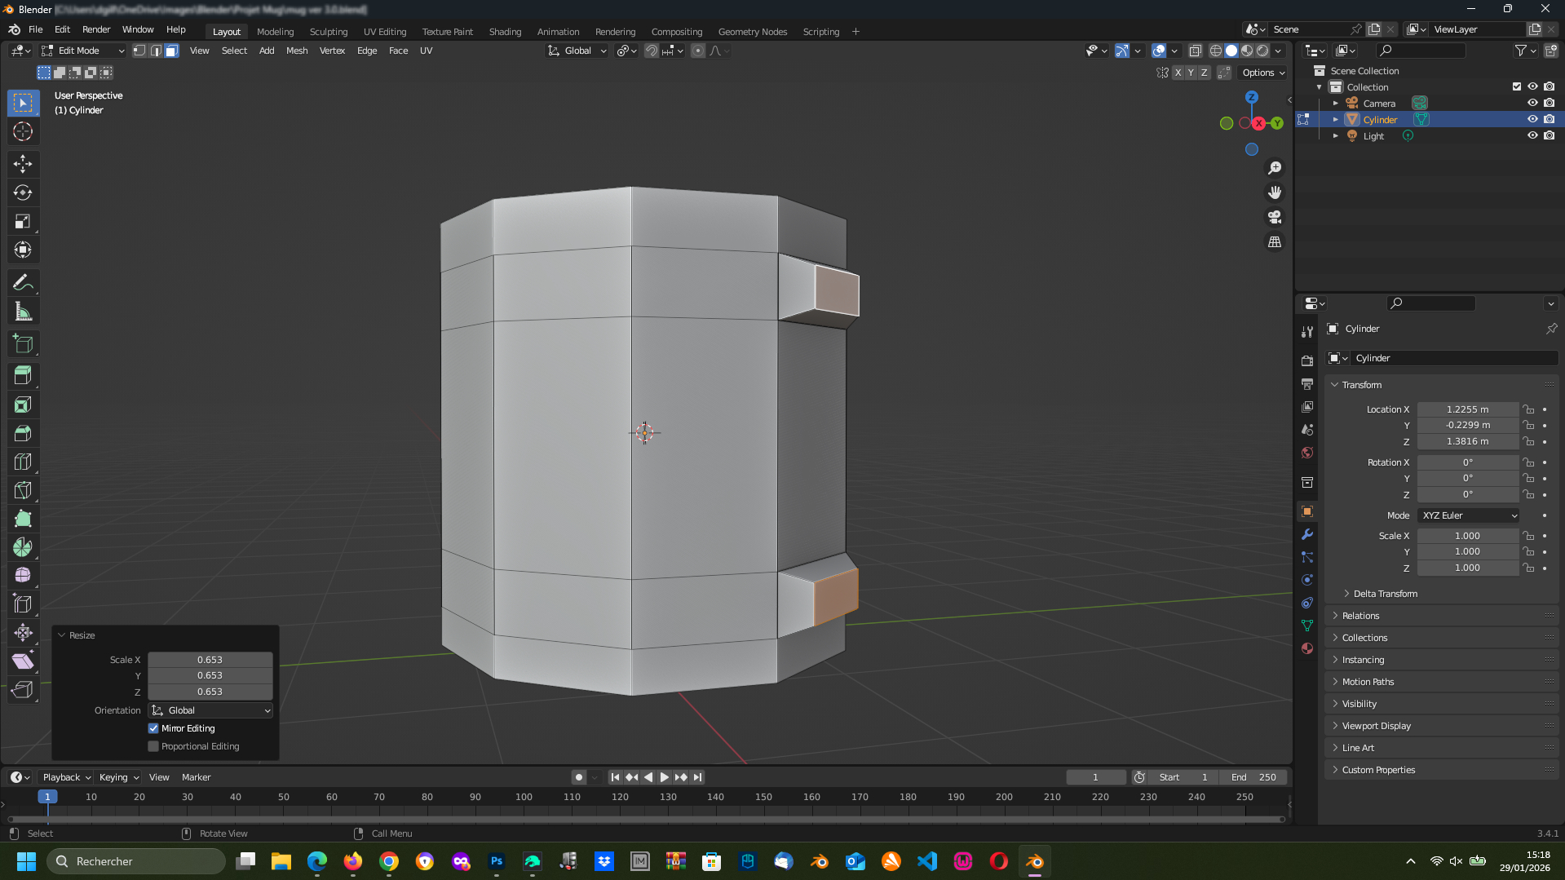Select the Measure tool
The width and height of the screenshot is (1565, 880).
click(x=23, y=312)
